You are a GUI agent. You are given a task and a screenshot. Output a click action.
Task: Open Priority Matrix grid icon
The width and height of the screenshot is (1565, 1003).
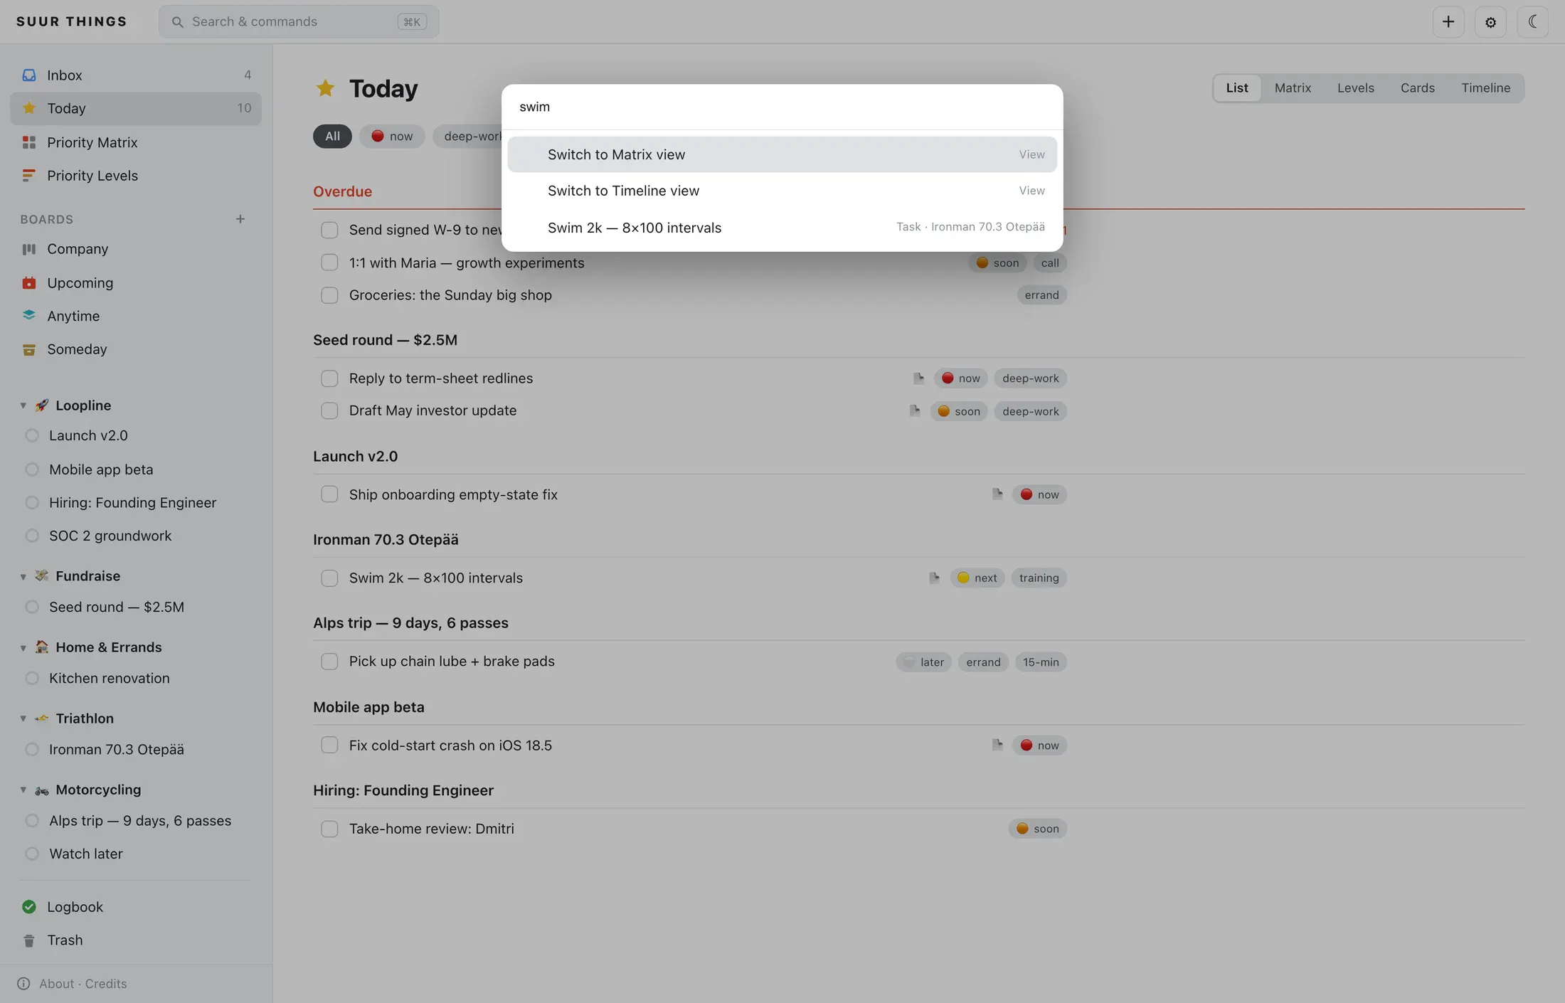click(28, 142)
